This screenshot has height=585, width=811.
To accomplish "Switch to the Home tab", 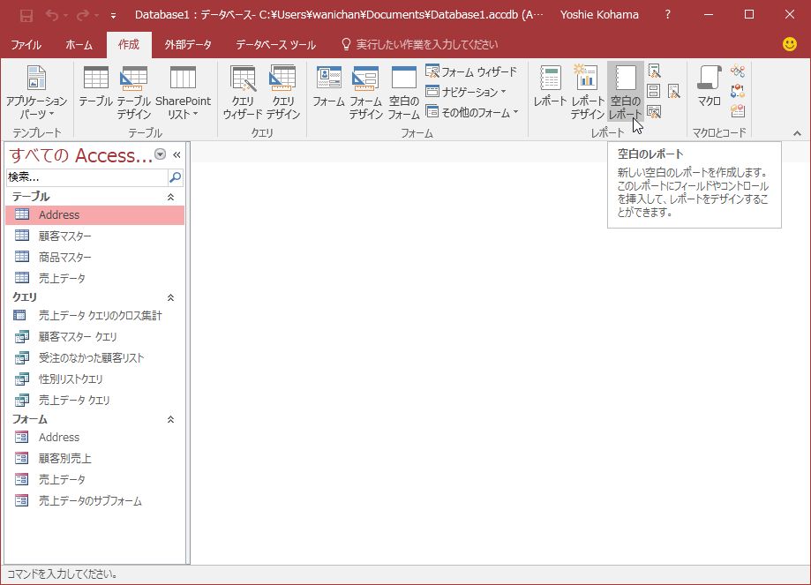I will [x=79, y=44].
